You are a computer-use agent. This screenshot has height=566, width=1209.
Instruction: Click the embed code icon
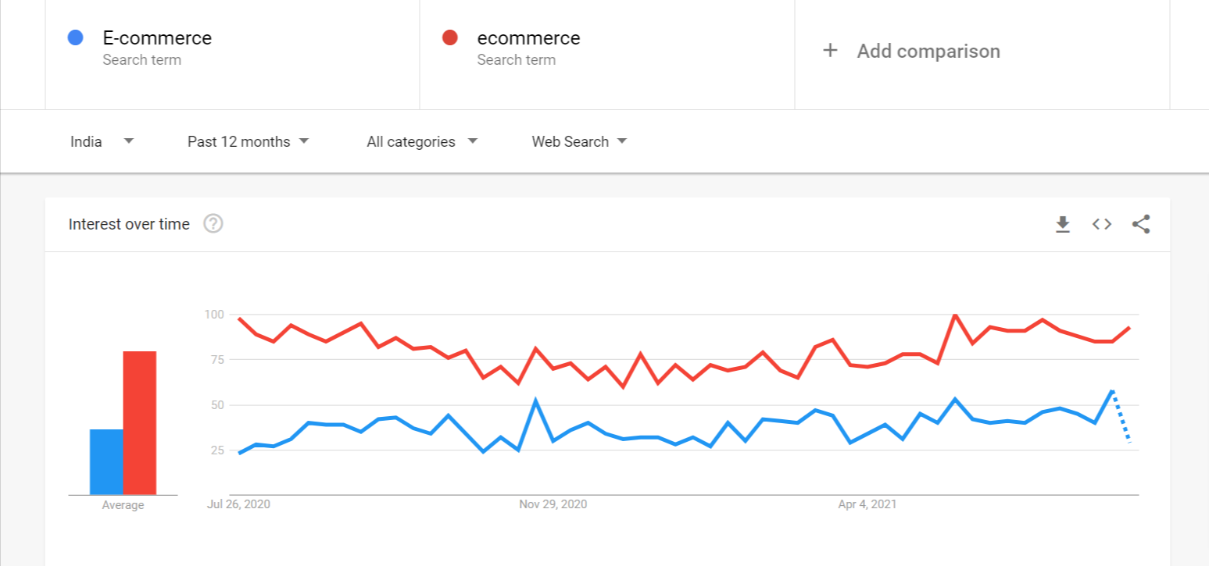point(1102,225)
